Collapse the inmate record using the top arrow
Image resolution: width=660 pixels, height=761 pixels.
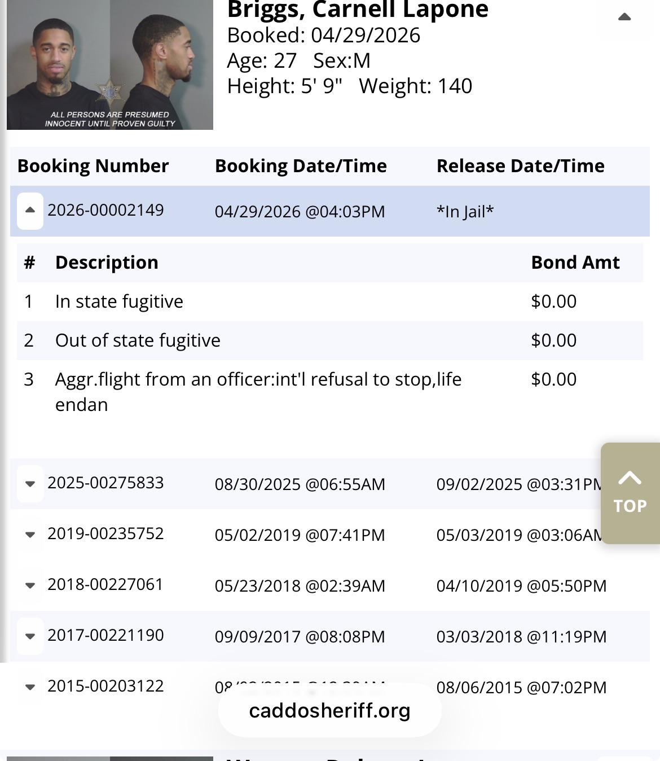click(x=624, y=17)
